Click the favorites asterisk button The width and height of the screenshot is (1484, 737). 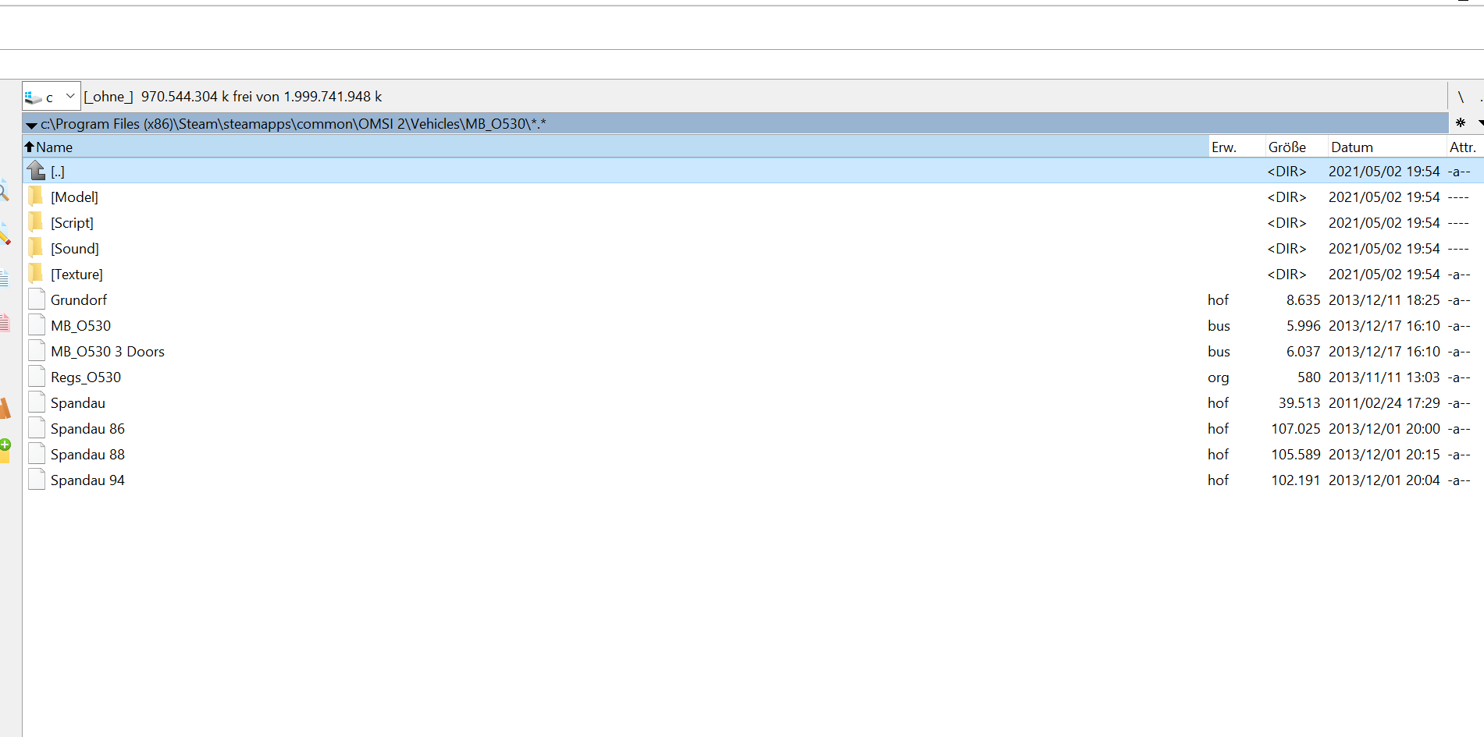pyautogui.click(x=1460, y=122)
